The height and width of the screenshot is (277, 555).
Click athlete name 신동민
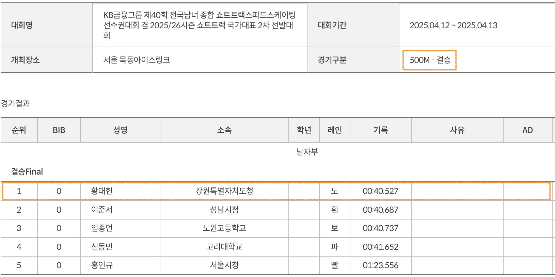102,247
